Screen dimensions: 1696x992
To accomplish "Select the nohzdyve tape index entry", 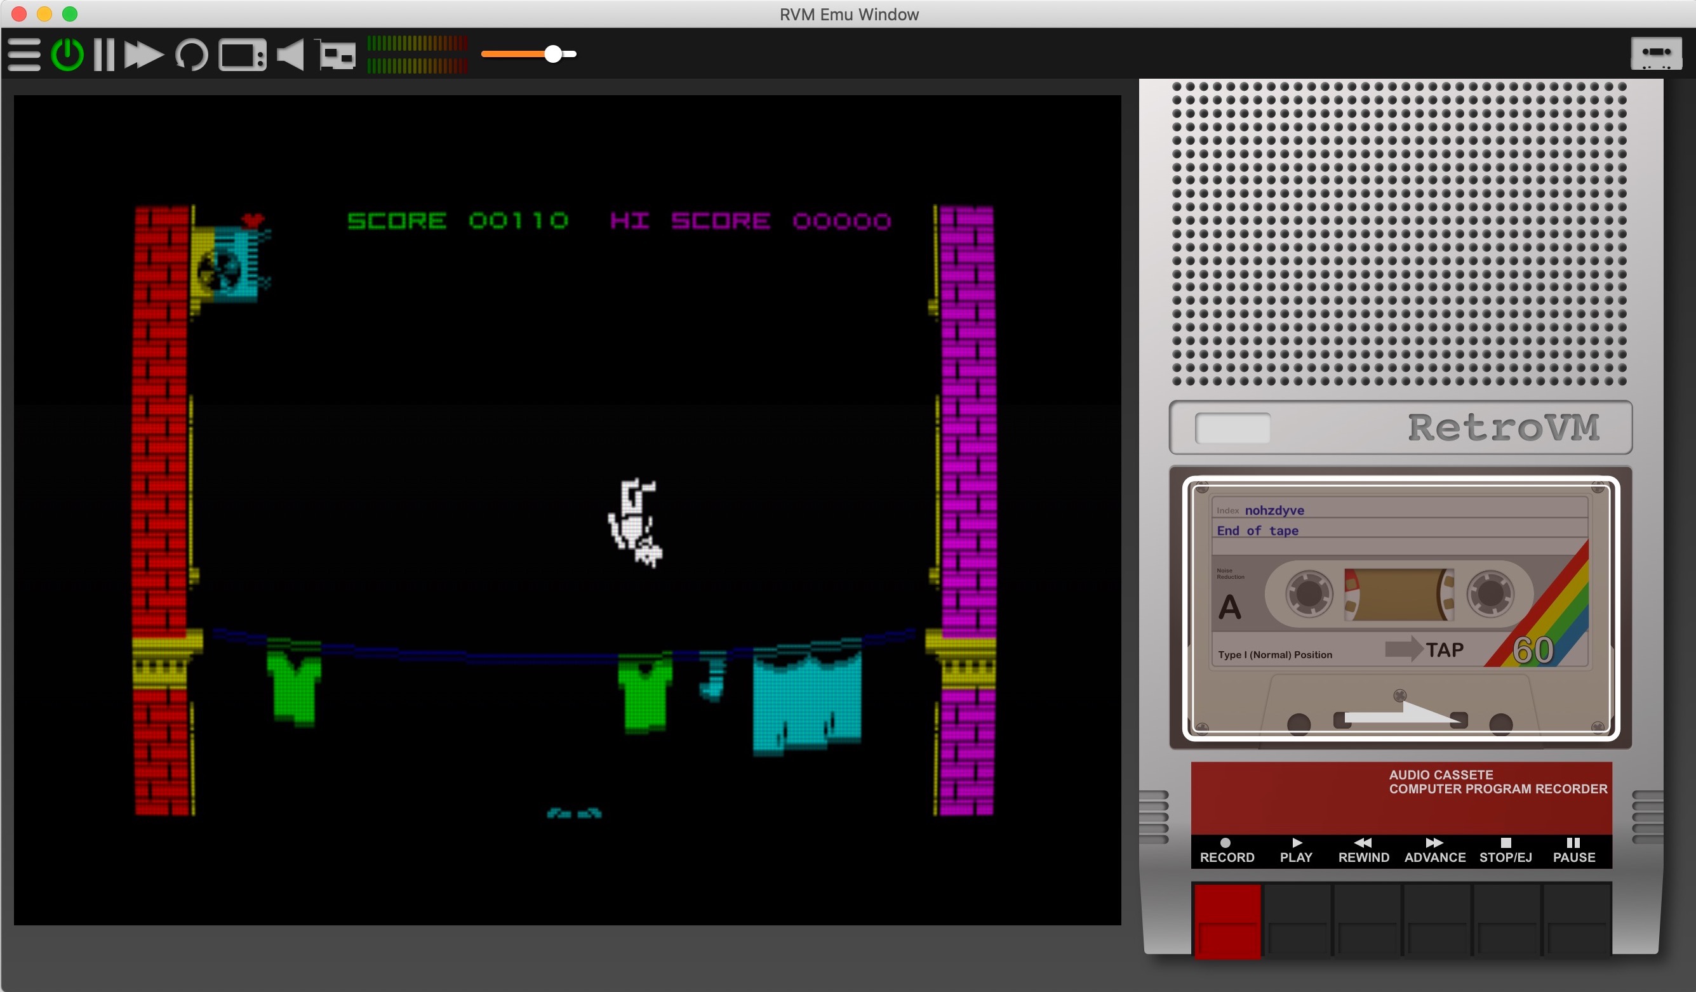I will pos(1274,510).
